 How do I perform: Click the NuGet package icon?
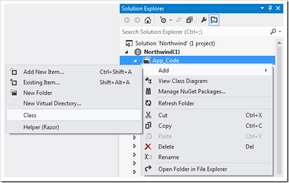(148, 91)
